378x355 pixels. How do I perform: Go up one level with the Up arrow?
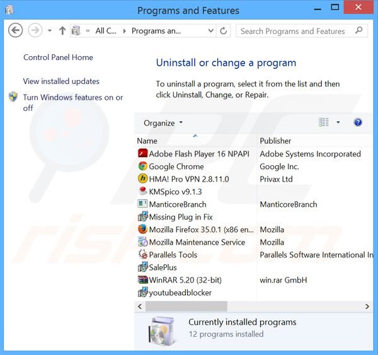pos(62,31)
